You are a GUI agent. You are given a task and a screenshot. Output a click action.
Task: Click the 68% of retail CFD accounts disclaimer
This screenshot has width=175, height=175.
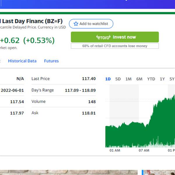(x=115, y=46)
